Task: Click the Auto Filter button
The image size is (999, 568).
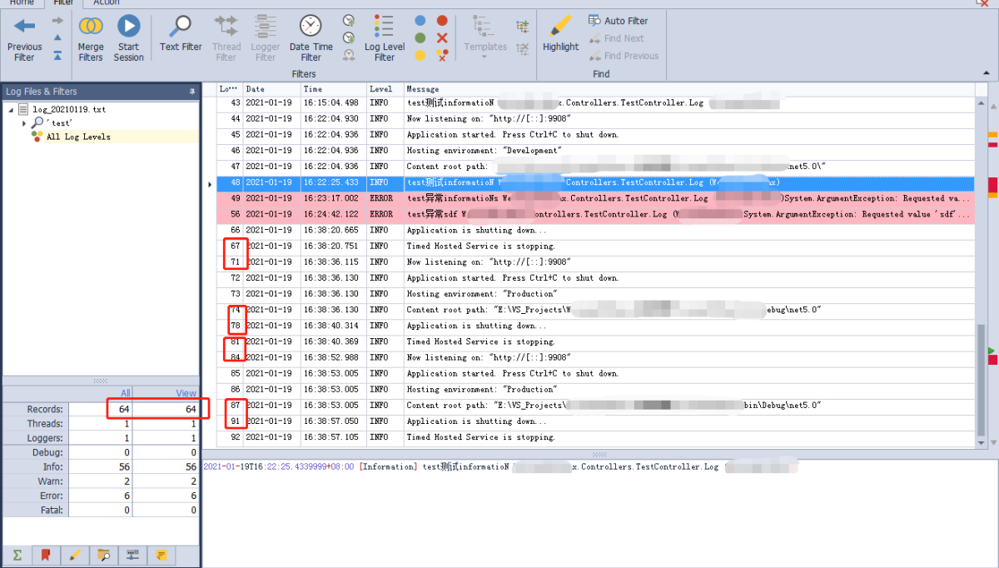Action: click(618, 21)
